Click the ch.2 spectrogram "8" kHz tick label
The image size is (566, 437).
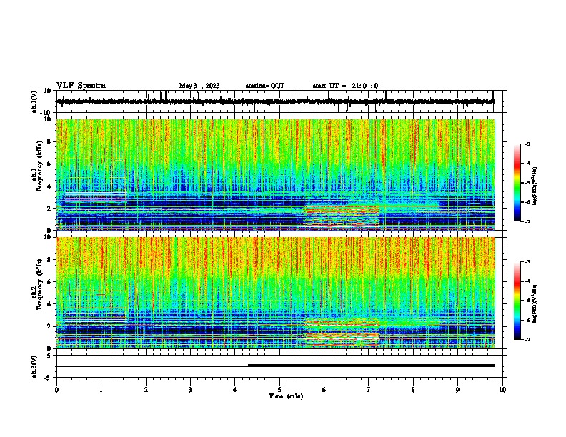click(x=49, y=260)
